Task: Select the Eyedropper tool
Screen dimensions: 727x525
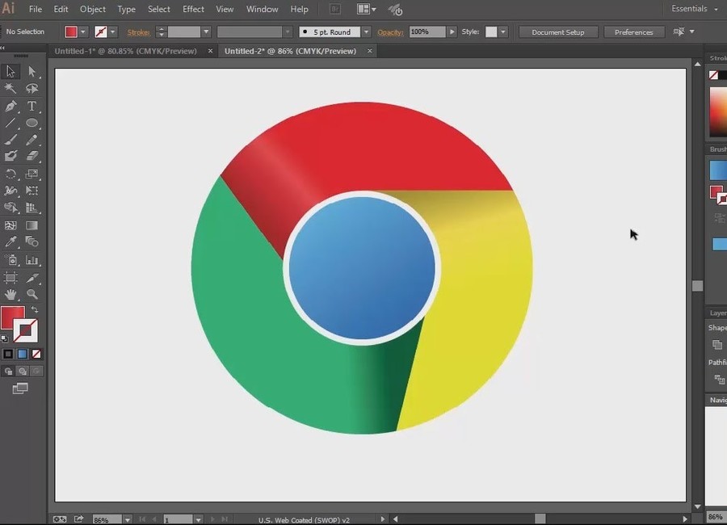Action: [11, 241]
